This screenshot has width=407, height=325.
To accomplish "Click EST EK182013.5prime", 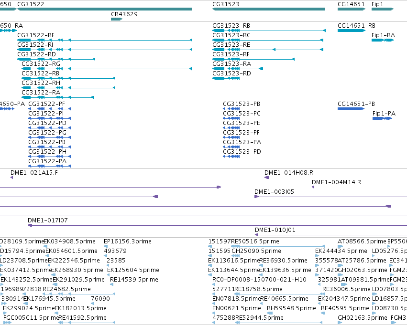I will point(80,308).
